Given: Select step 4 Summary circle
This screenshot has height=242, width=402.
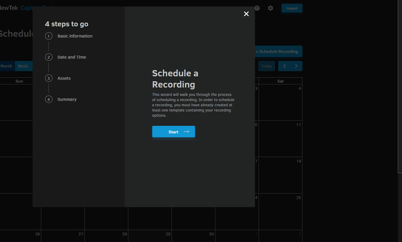Looking at the screenshot, I should tap(49, 99).
